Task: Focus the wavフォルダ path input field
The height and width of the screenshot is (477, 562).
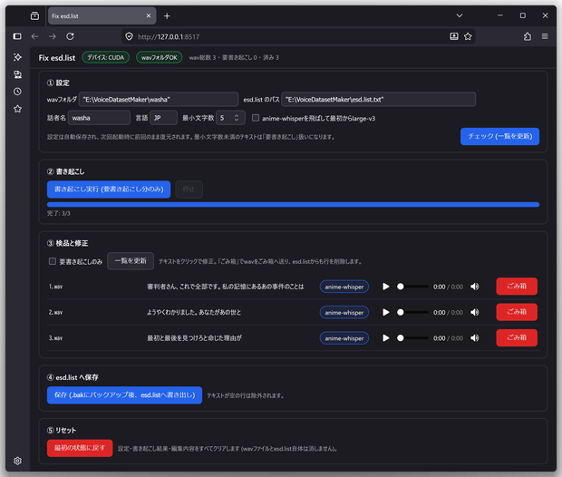Action: [x=159, y=100]
